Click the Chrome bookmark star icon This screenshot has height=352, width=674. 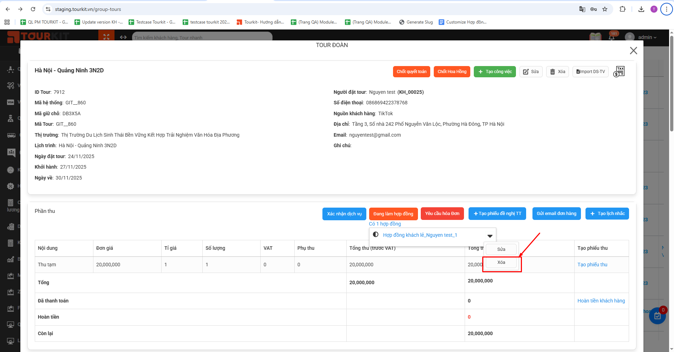pos(605,9)
